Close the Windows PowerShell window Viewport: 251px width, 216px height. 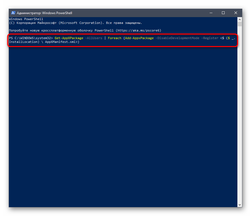click(236, 13)
